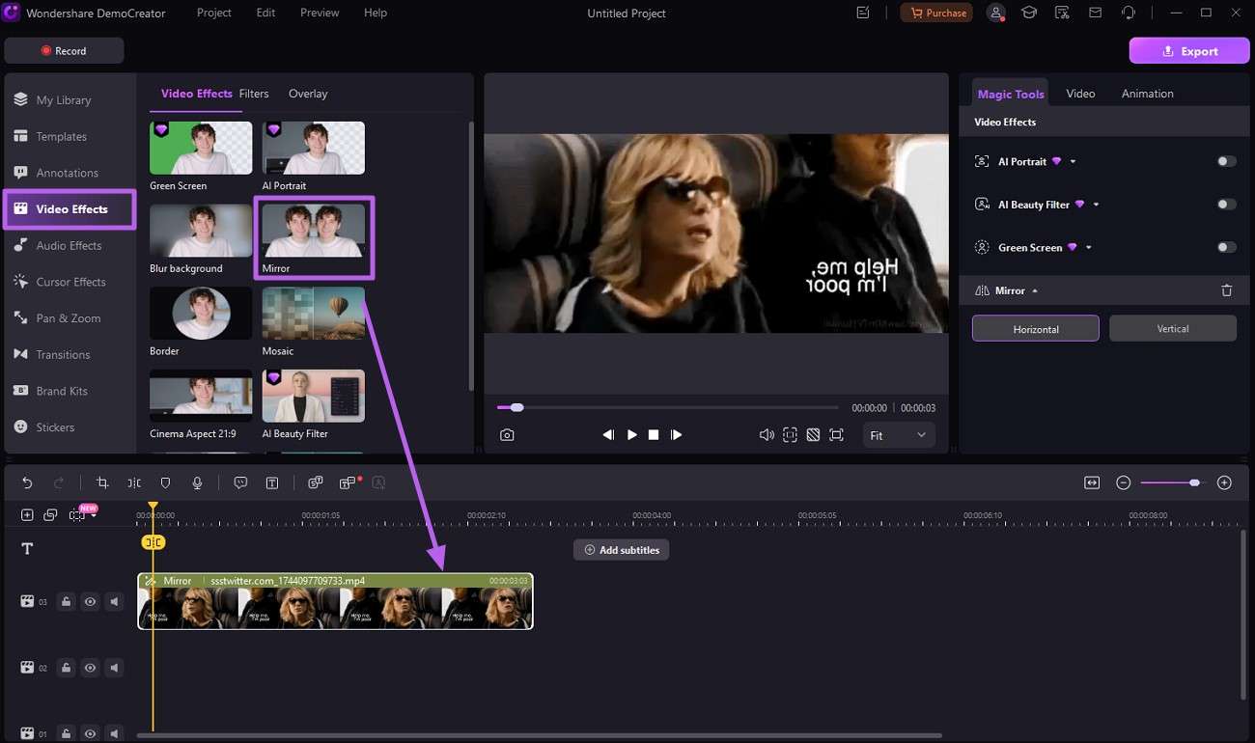Click the Record button
1255x743 pixels.
tap(64, 50)
